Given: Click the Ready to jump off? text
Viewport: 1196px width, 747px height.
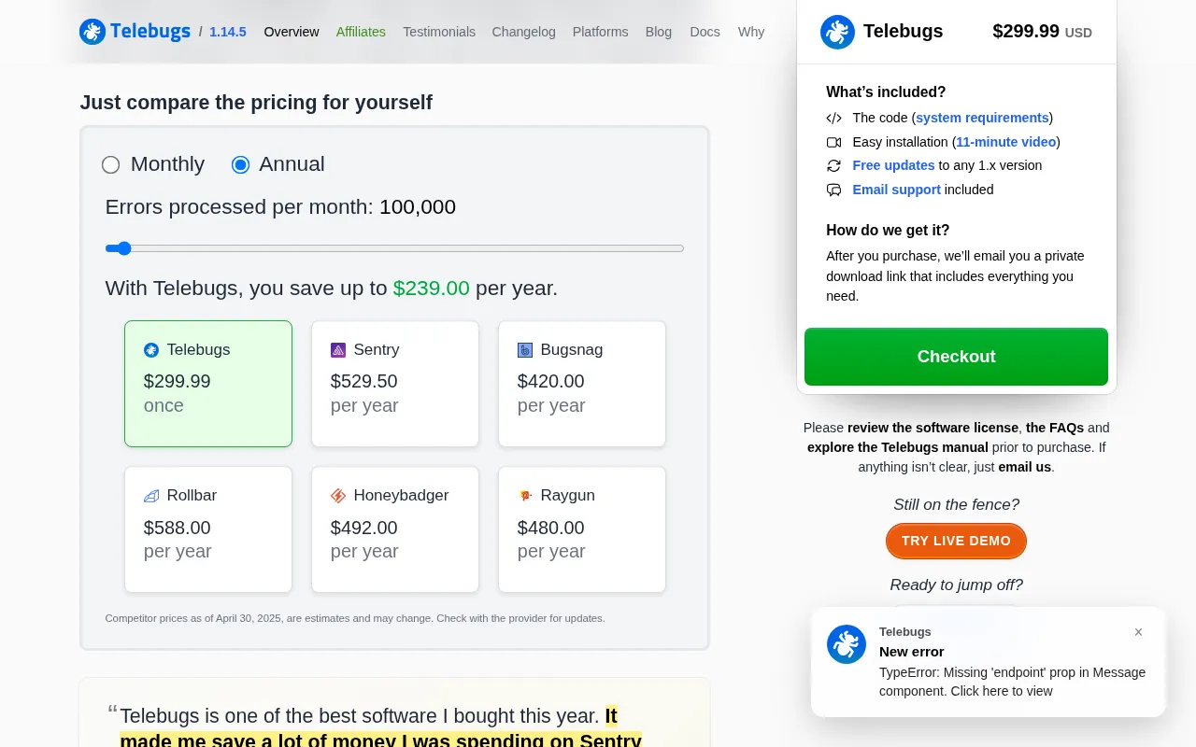Looking at the screenshot, I should point(956,585).
